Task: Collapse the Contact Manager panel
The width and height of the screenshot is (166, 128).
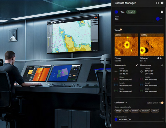Action: point(157,3)
